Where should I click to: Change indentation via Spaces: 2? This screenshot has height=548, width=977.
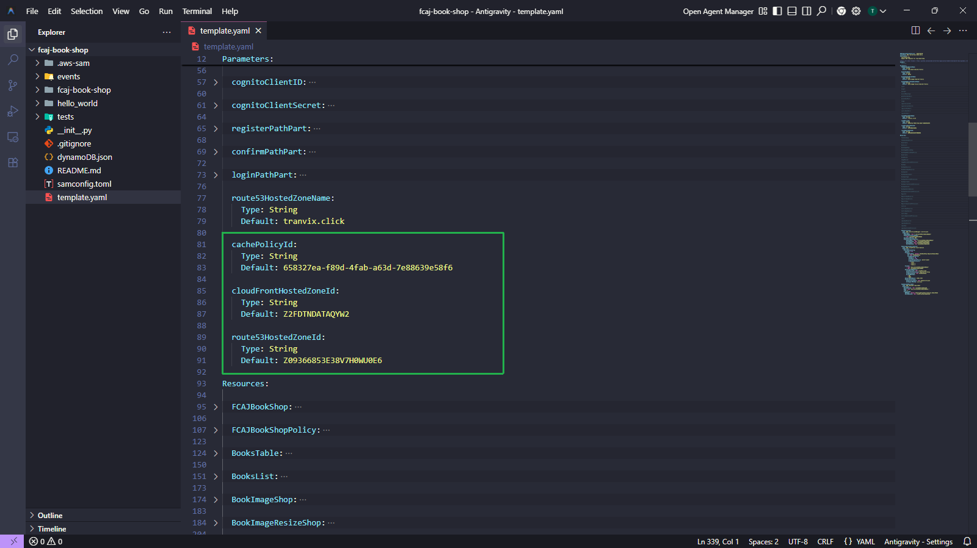coord(763,541)
